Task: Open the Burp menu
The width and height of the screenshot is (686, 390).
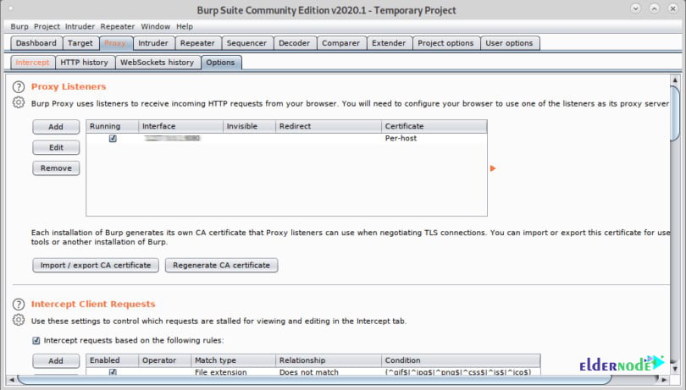Action: 19,27
